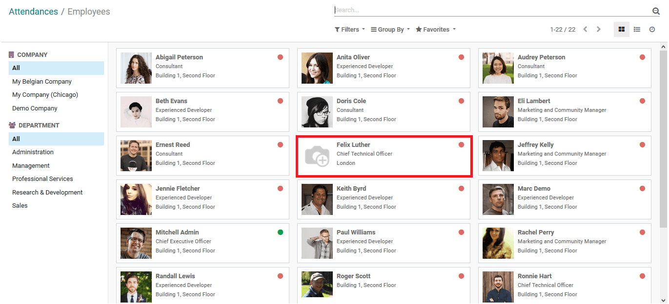Viewport: 669px width, 304px height.
Task: Open Beth Evans' photo thumbnail
Action: [136, 112]
